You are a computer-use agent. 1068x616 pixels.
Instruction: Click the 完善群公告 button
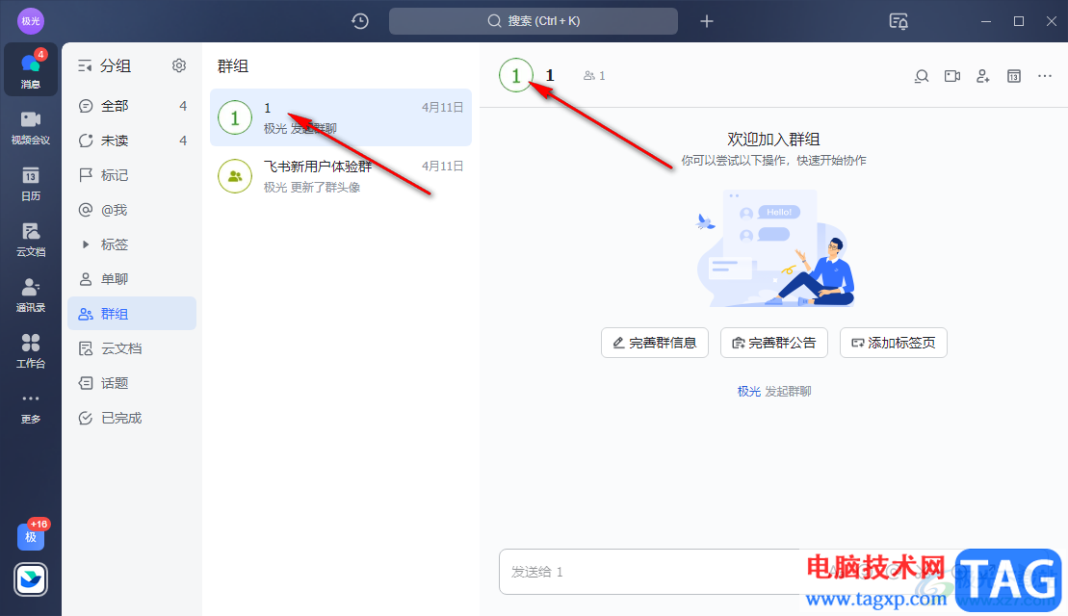(773, 343)
